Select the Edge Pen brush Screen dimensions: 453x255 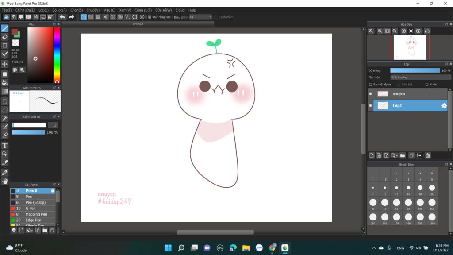pos(33,220)
